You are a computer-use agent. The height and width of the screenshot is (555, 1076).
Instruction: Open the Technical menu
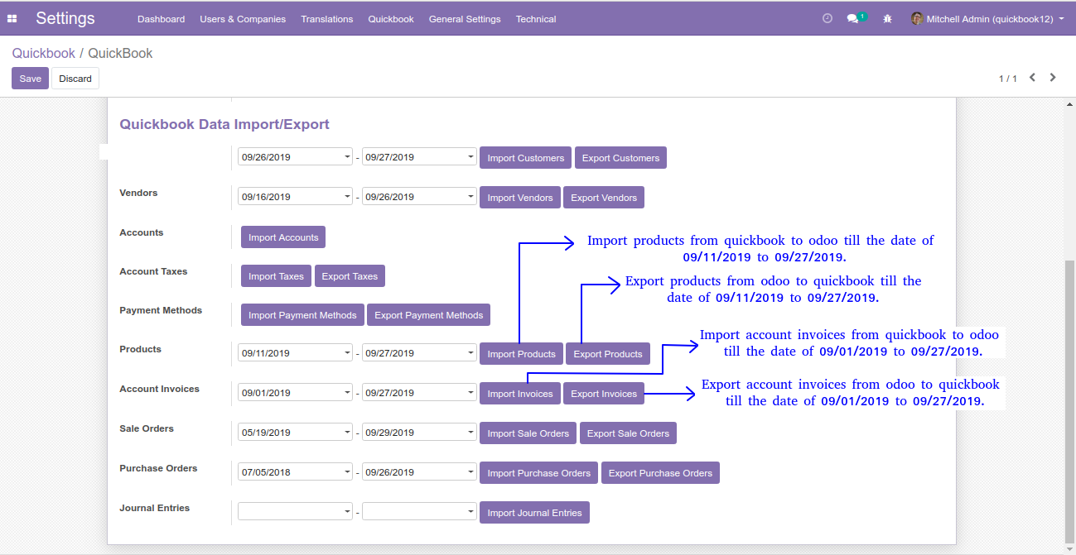(536, 19)
